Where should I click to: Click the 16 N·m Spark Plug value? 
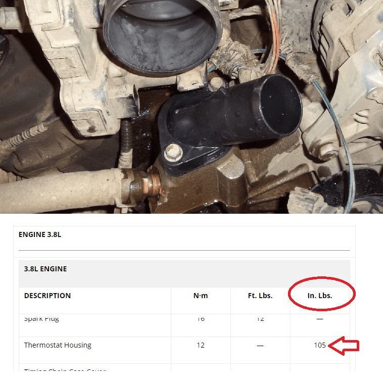[x=201, y=319]
